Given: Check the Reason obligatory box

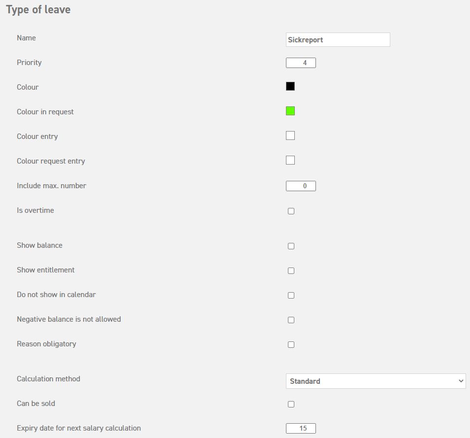Looking at the screenshot, I should pos(291,345).
